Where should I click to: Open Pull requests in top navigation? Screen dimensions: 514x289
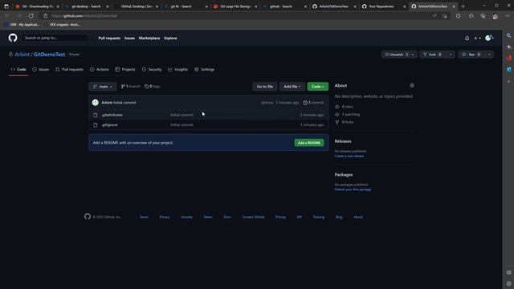pos(109,38)
